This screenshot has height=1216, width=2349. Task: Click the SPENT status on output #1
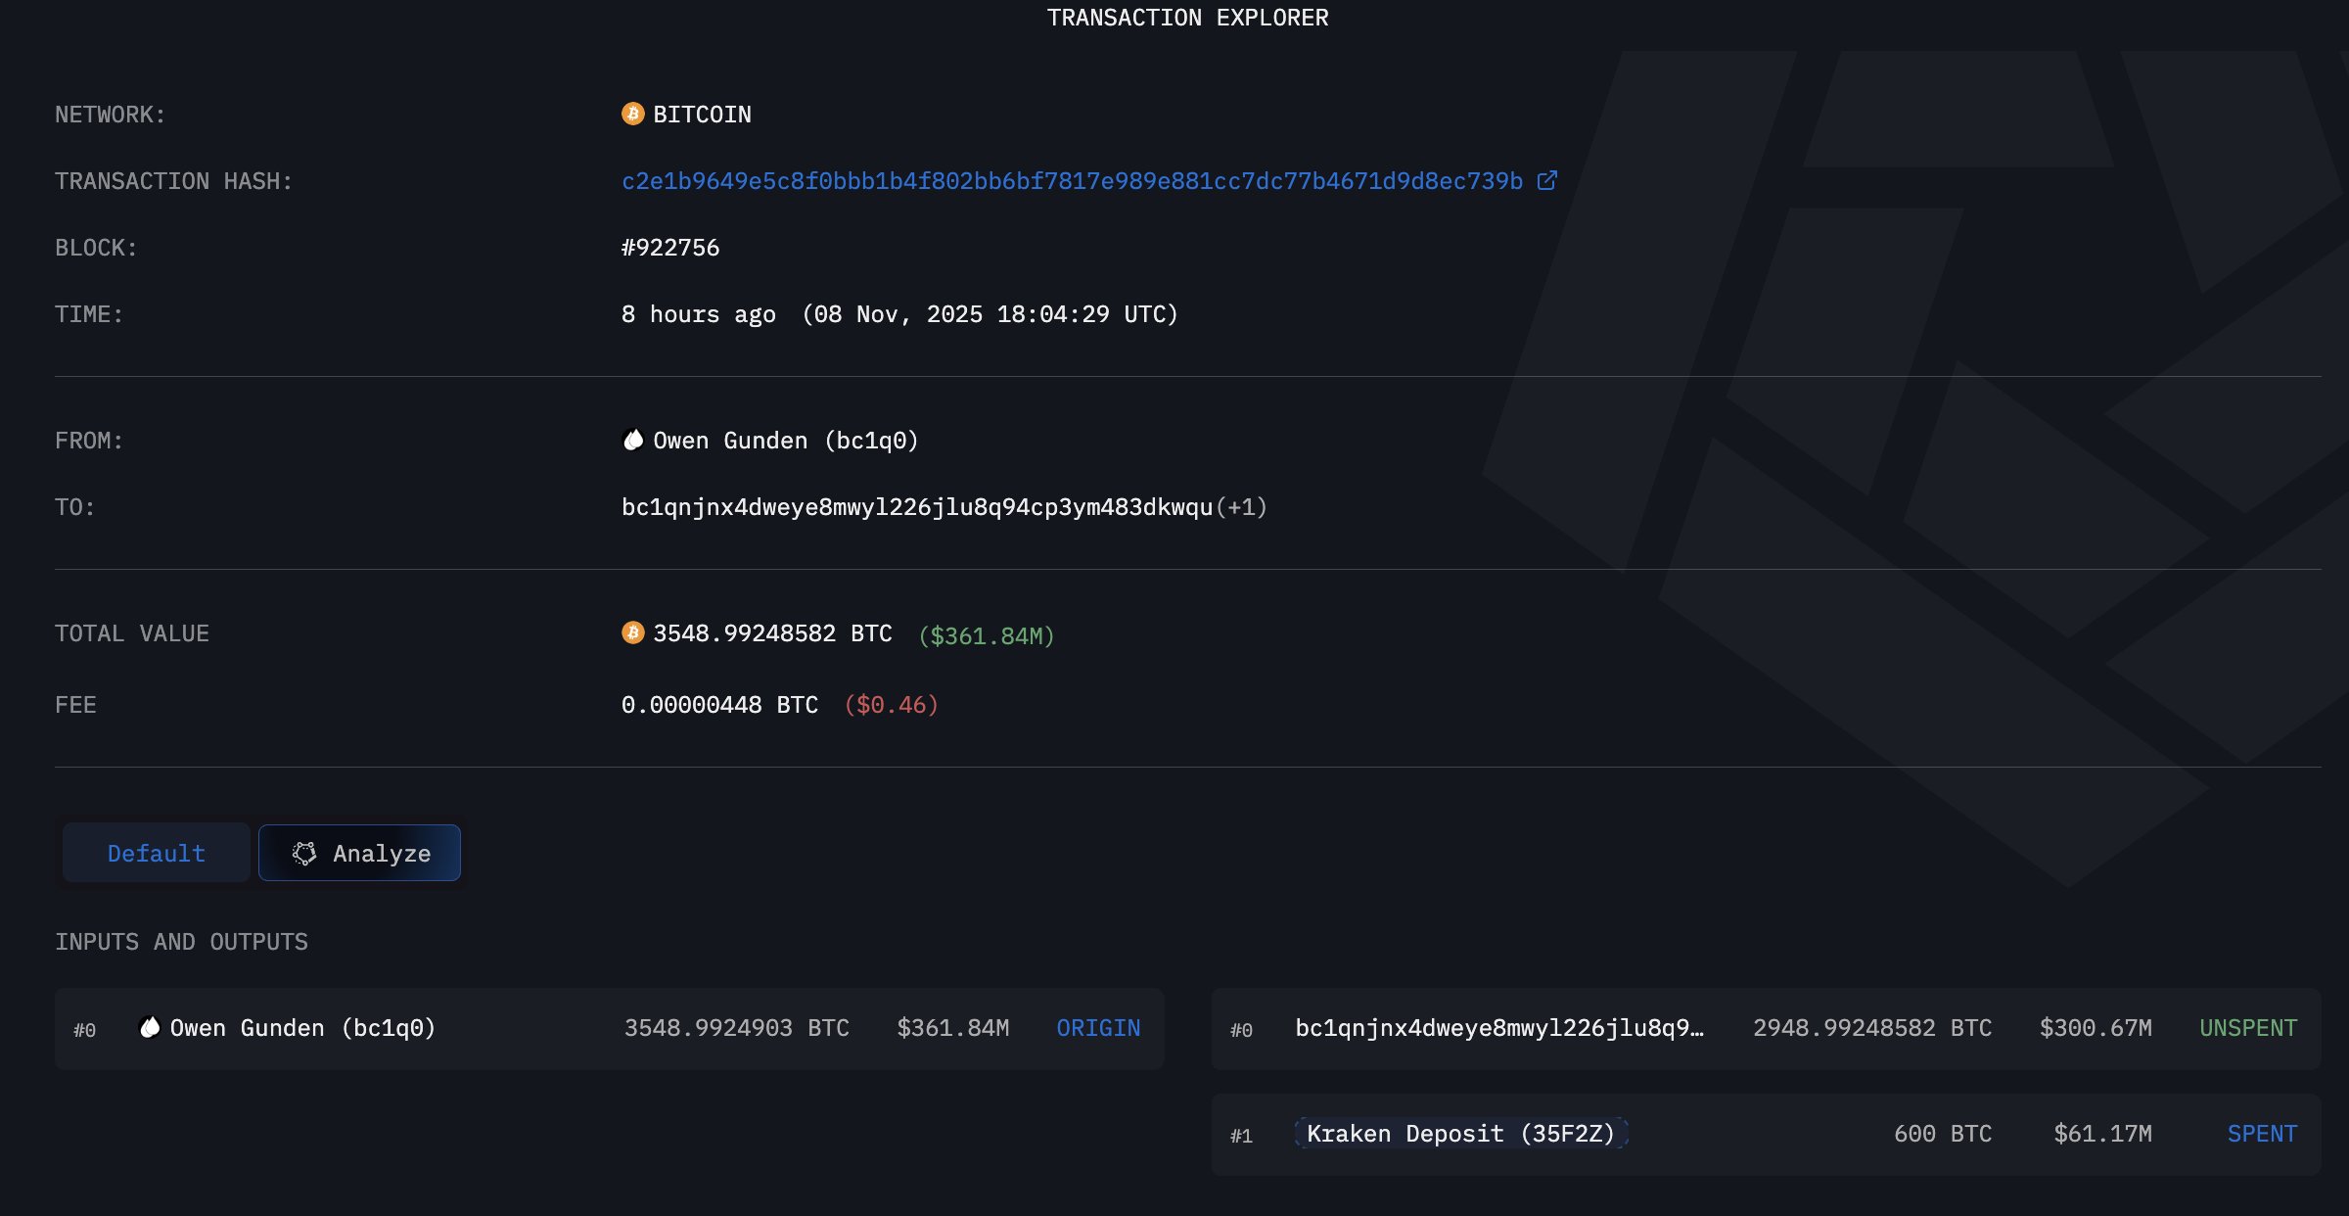2261,1133
